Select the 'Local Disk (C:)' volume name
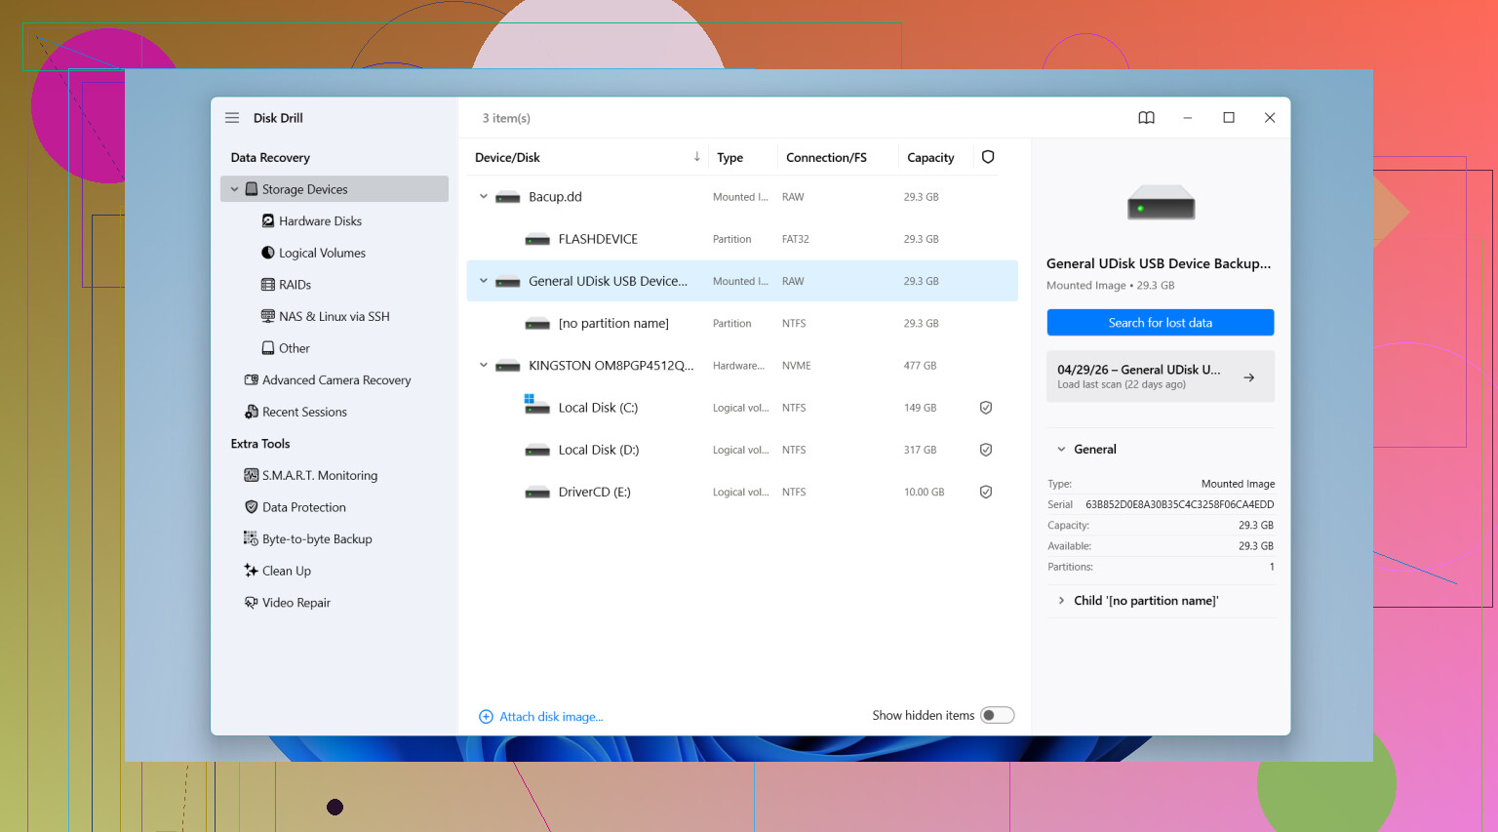Viewport: 1498px width, 832px height. [x=598, y=408]
